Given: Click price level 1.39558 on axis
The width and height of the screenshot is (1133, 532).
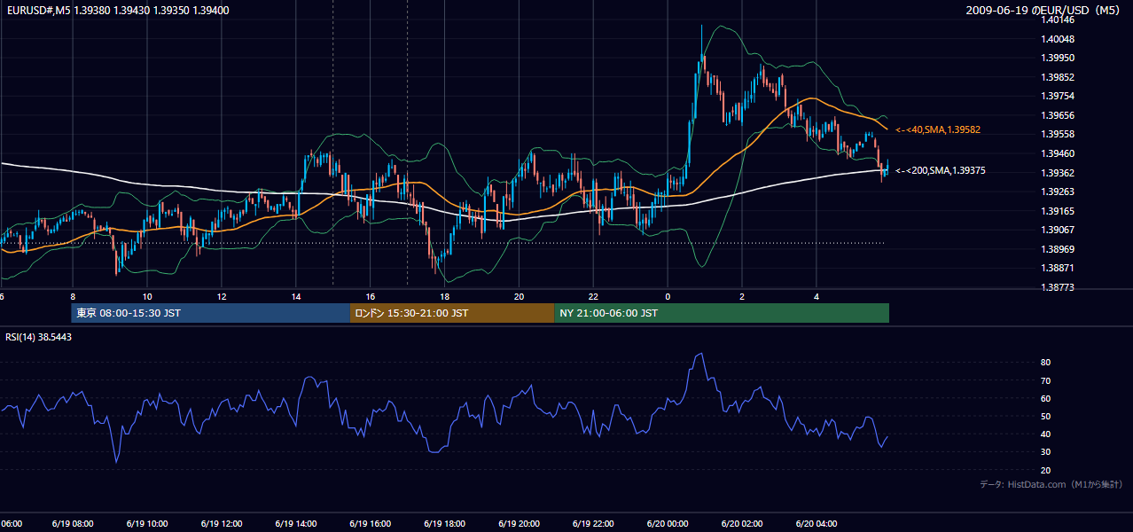Looking at the screenshot, I should (1059, 134).
